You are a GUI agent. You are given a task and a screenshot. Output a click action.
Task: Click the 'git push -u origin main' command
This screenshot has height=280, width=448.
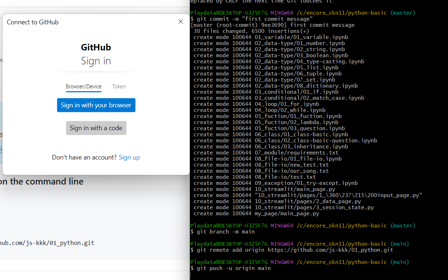click(231, 268)
